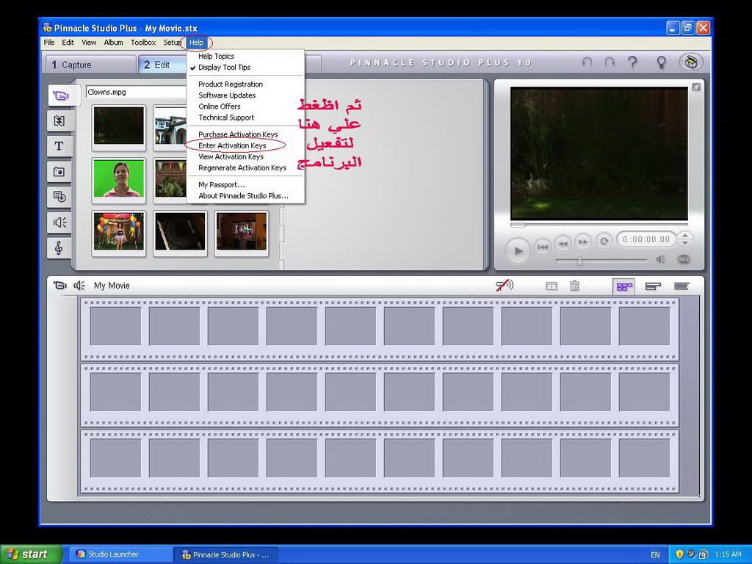This screenshot has height=564, width=752.
Task: Open the Edit menu
Action: tap(68, 42)
